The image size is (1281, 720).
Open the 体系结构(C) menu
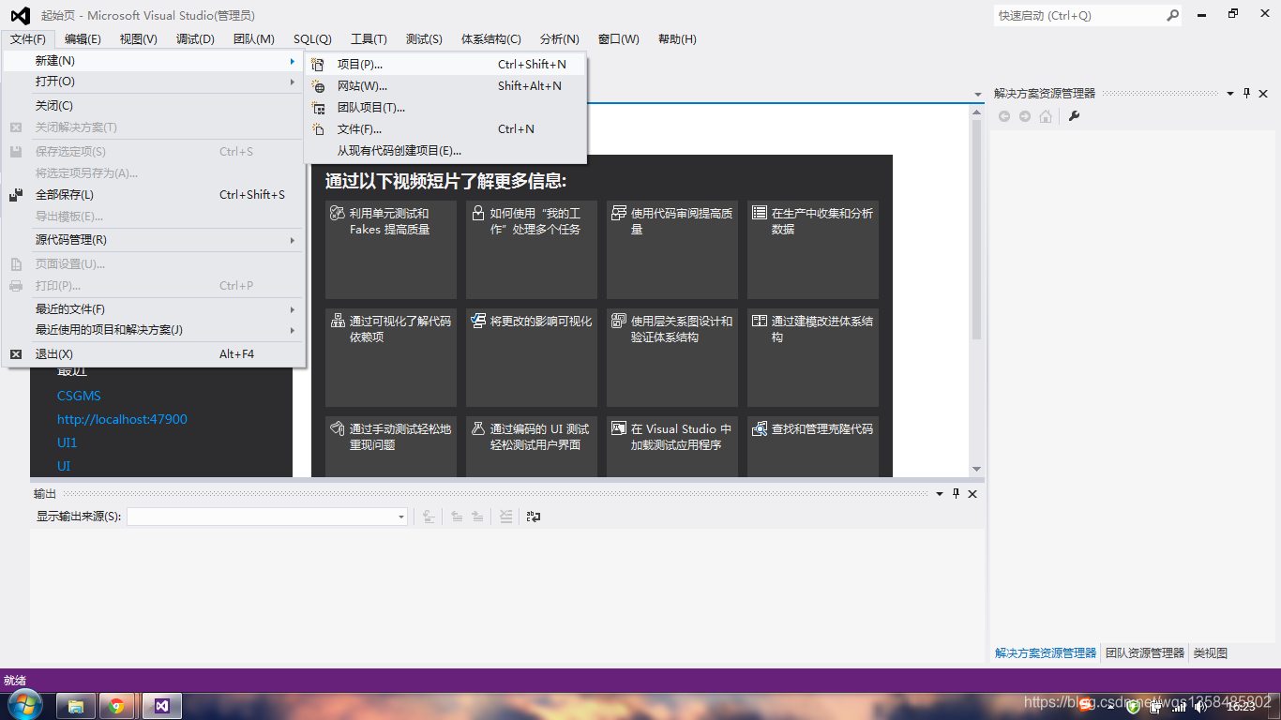490,38
